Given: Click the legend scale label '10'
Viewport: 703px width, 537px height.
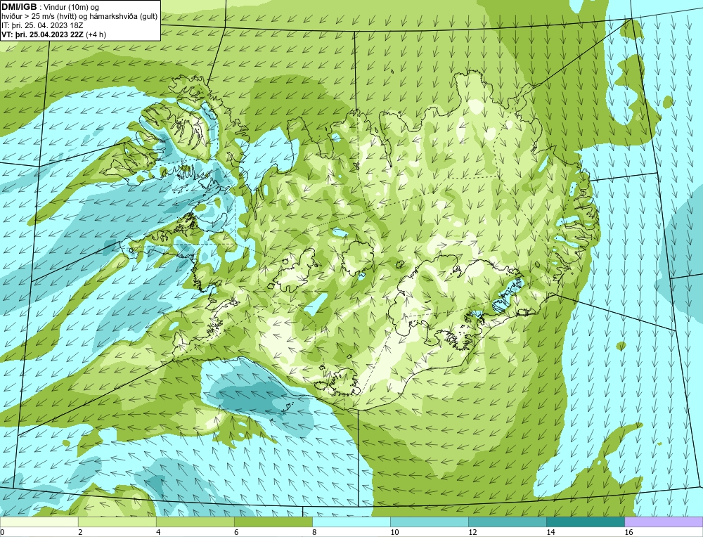Looking at the screenshot, I should coord(394,532).
